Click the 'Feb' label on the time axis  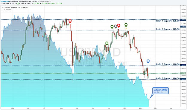[155, 108]
